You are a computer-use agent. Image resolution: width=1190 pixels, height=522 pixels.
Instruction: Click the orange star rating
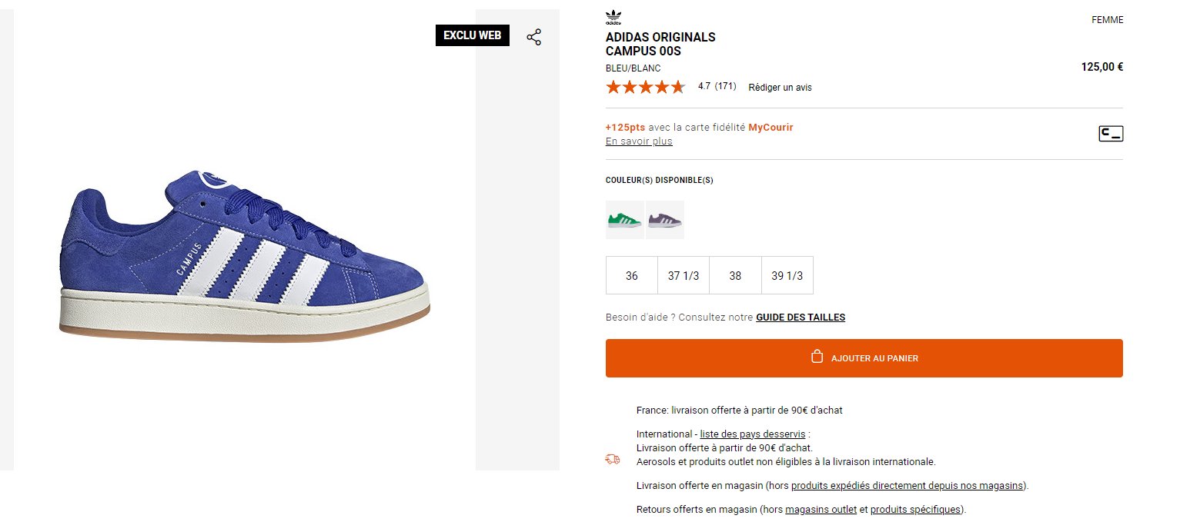coord(645,87)
